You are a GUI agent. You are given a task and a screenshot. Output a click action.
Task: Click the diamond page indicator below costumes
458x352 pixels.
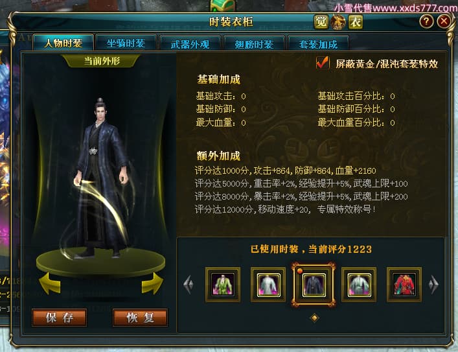315,318
